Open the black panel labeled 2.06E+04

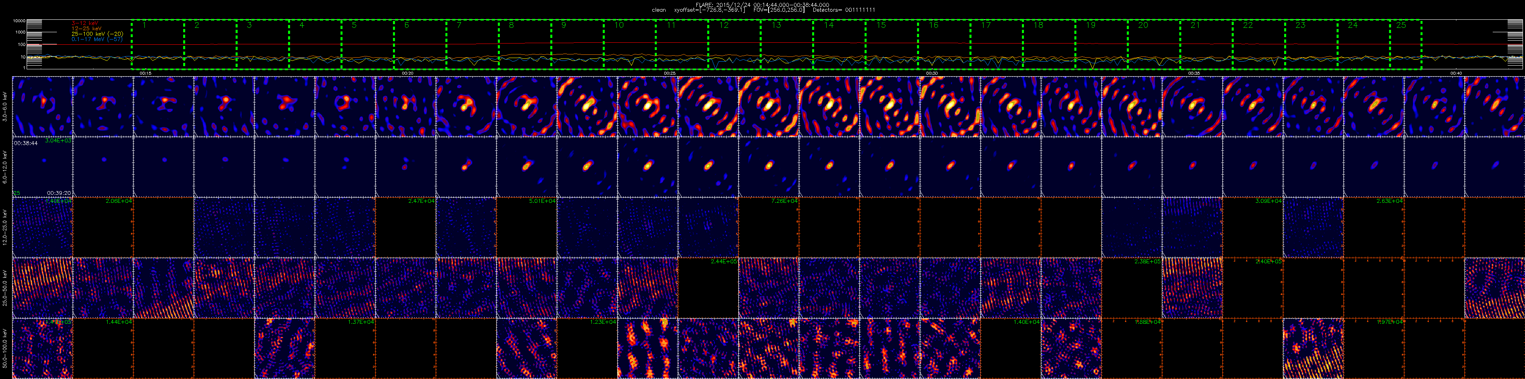[103, 227]
